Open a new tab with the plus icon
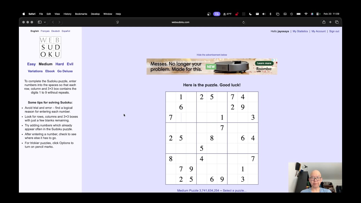 coord(330,22)
